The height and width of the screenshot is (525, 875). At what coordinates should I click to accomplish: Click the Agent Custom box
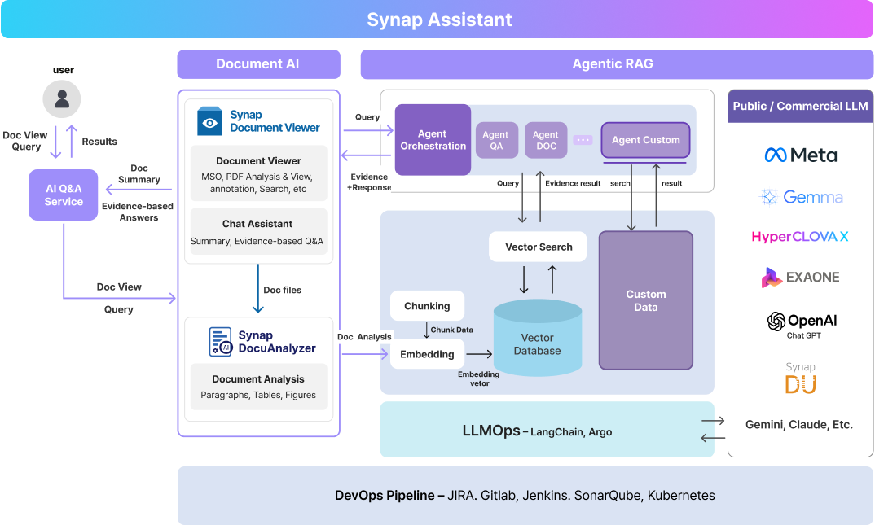click(x=645, y=140)
